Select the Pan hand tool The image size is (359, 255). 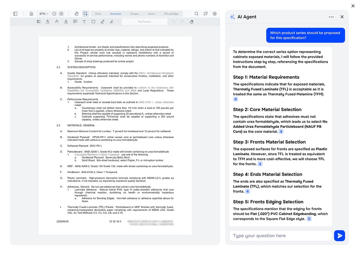pos(76,14)
